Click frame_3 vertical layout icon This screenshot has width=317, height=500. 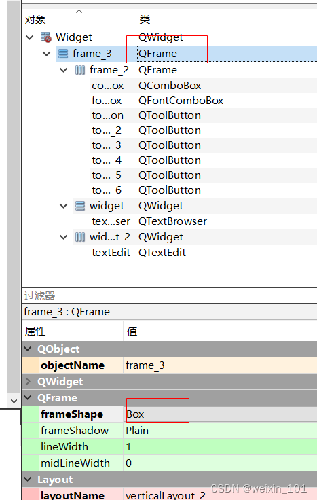pos(63,54)
